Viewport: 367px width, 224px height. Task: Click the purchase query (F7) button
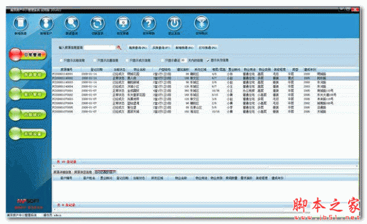click(x=161, y=48)
